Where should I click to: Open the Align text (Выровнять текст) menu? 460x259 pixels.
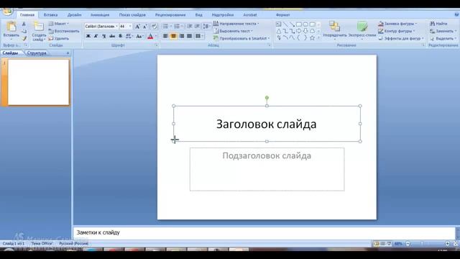tap(233, 31)
